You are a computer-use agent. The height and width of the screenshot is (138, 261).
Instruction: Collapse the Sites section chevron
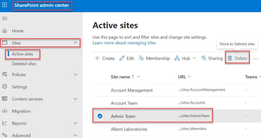(75, 43)
